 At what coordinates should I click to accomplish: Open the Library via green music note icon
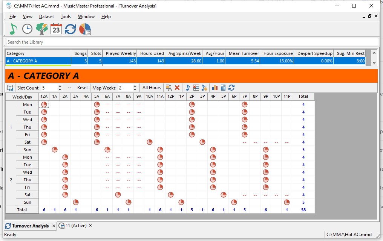pos(13,29)
